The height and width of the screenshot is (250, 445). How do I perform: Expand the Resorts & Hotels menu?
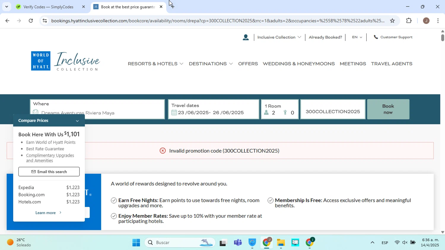pyautogui.click(x=155, y=64)
